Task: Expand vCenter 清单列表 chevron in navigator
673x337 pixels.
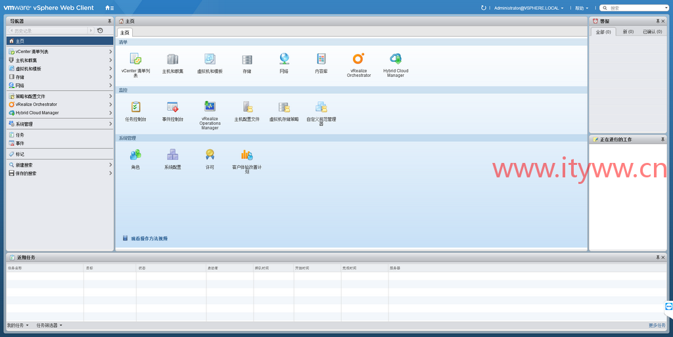Action: coord(110,51)
